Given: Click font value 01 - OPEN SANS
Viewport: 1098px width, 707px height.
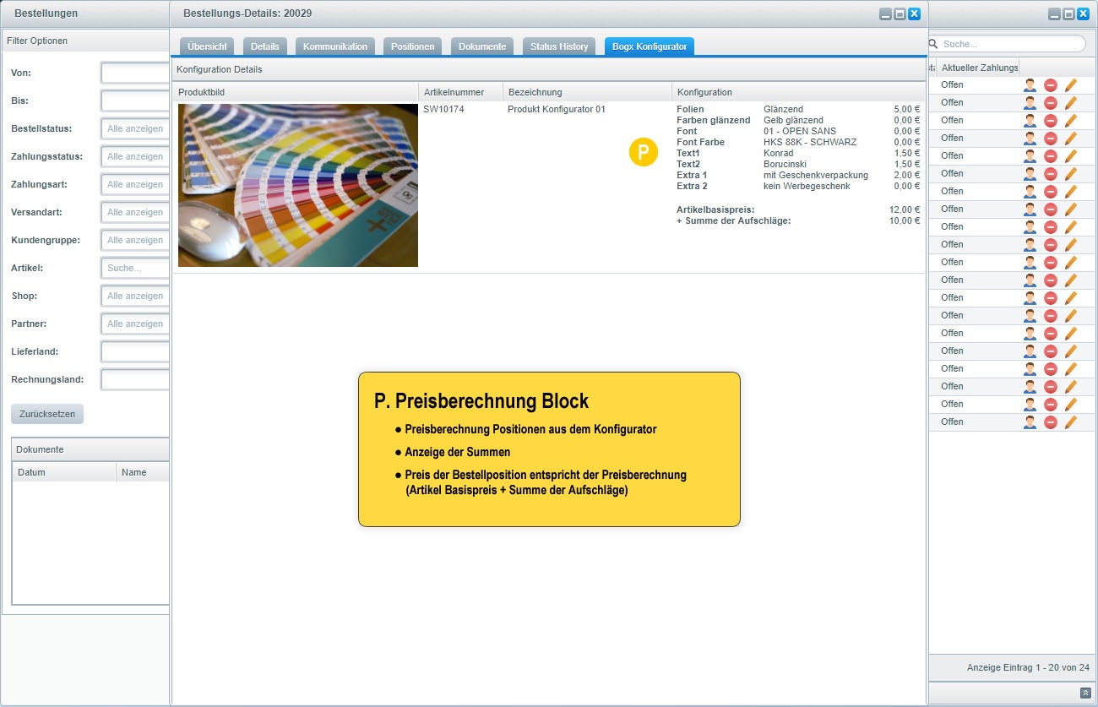Looking at the screenshot, I should coord(798,131).
